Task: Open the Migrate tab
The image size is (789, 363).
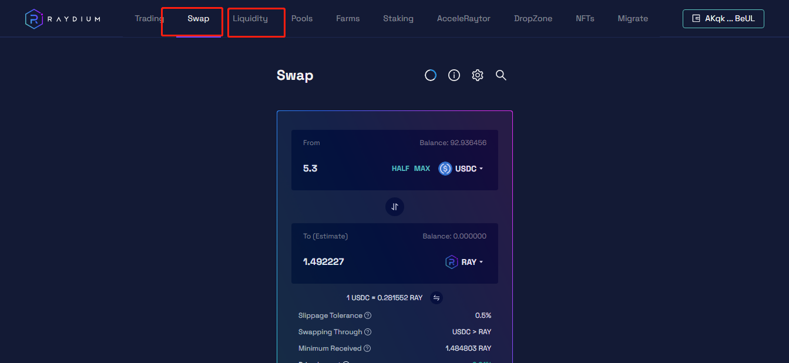Action: coord(633,18)
